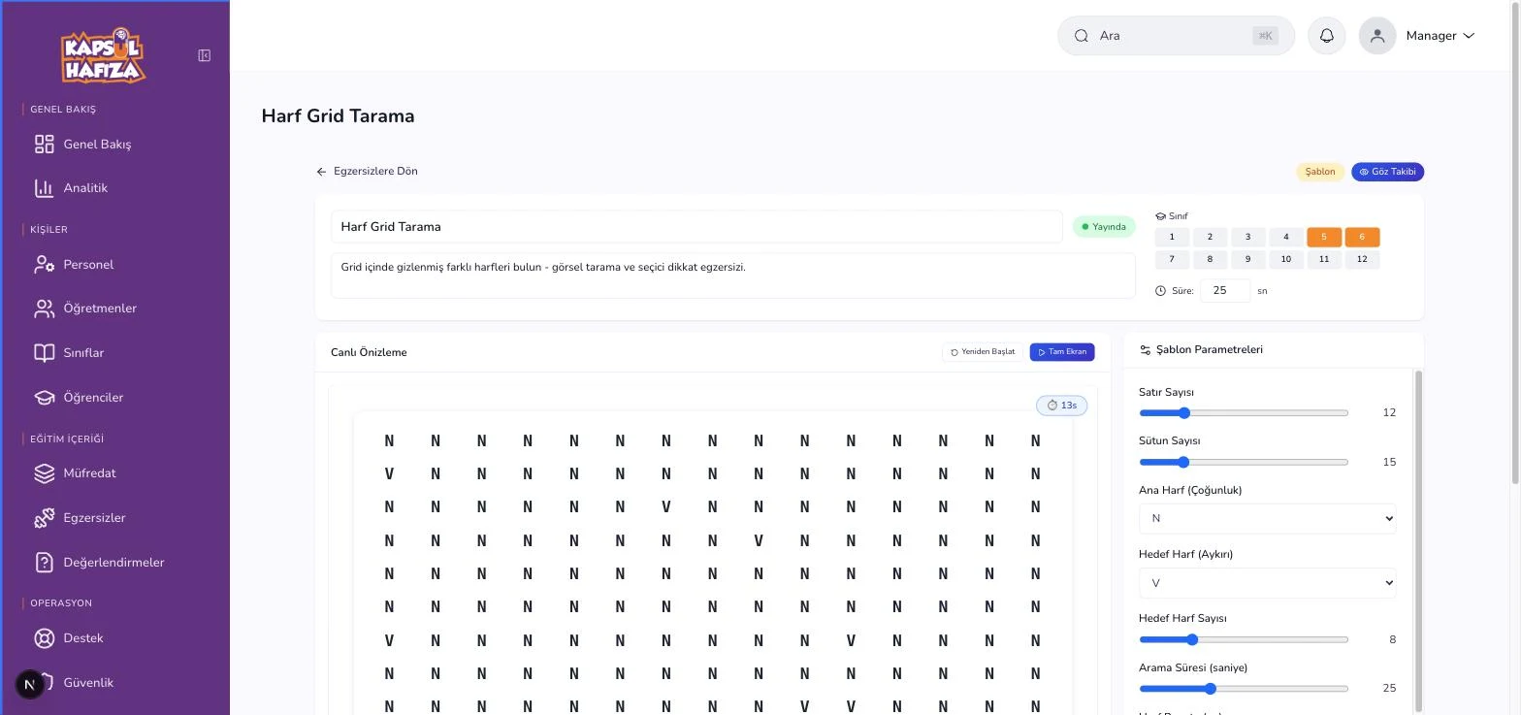The height and width of the screenshot is (715, 1521).
Task: Toggle grade 11 in Sınıf selector
Action: 1323,259
